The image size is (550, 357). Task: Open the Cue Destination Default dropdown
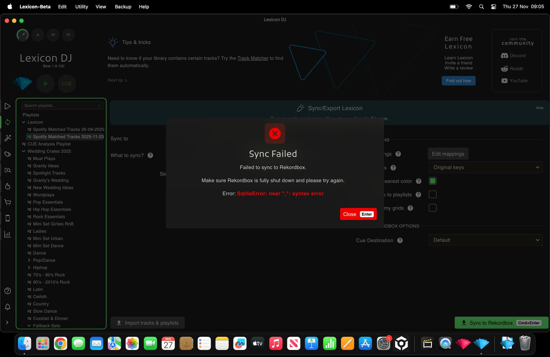point(486,240)
